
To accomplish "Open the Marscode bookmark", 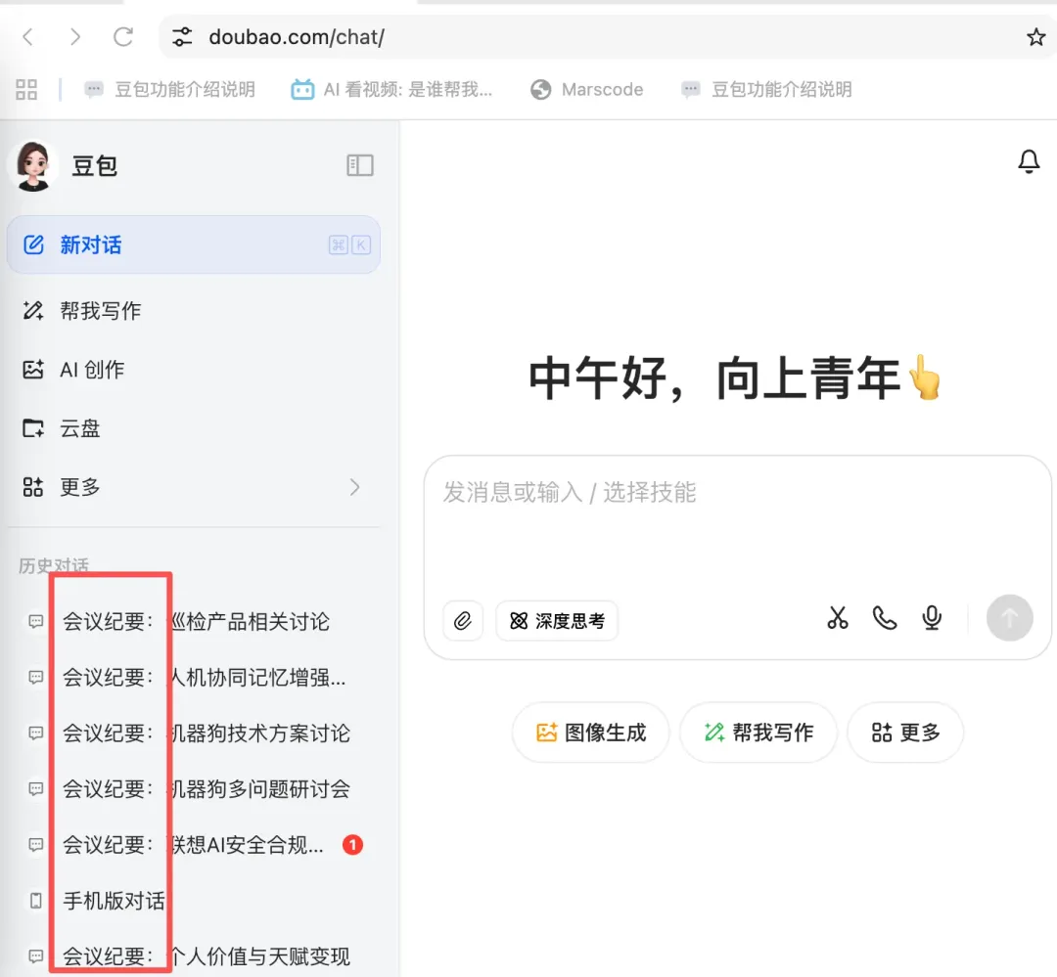I will [586, 89].
